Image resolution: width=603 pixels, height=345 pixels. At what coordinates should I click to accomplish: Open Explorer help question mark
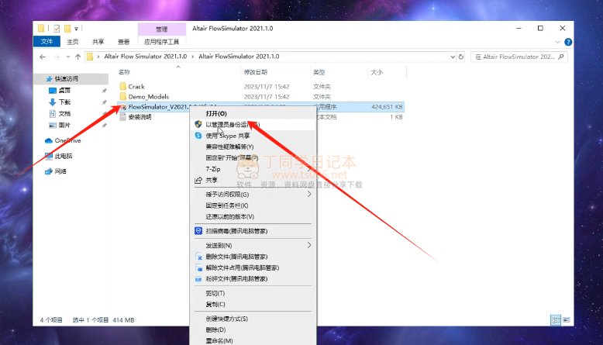568,42
